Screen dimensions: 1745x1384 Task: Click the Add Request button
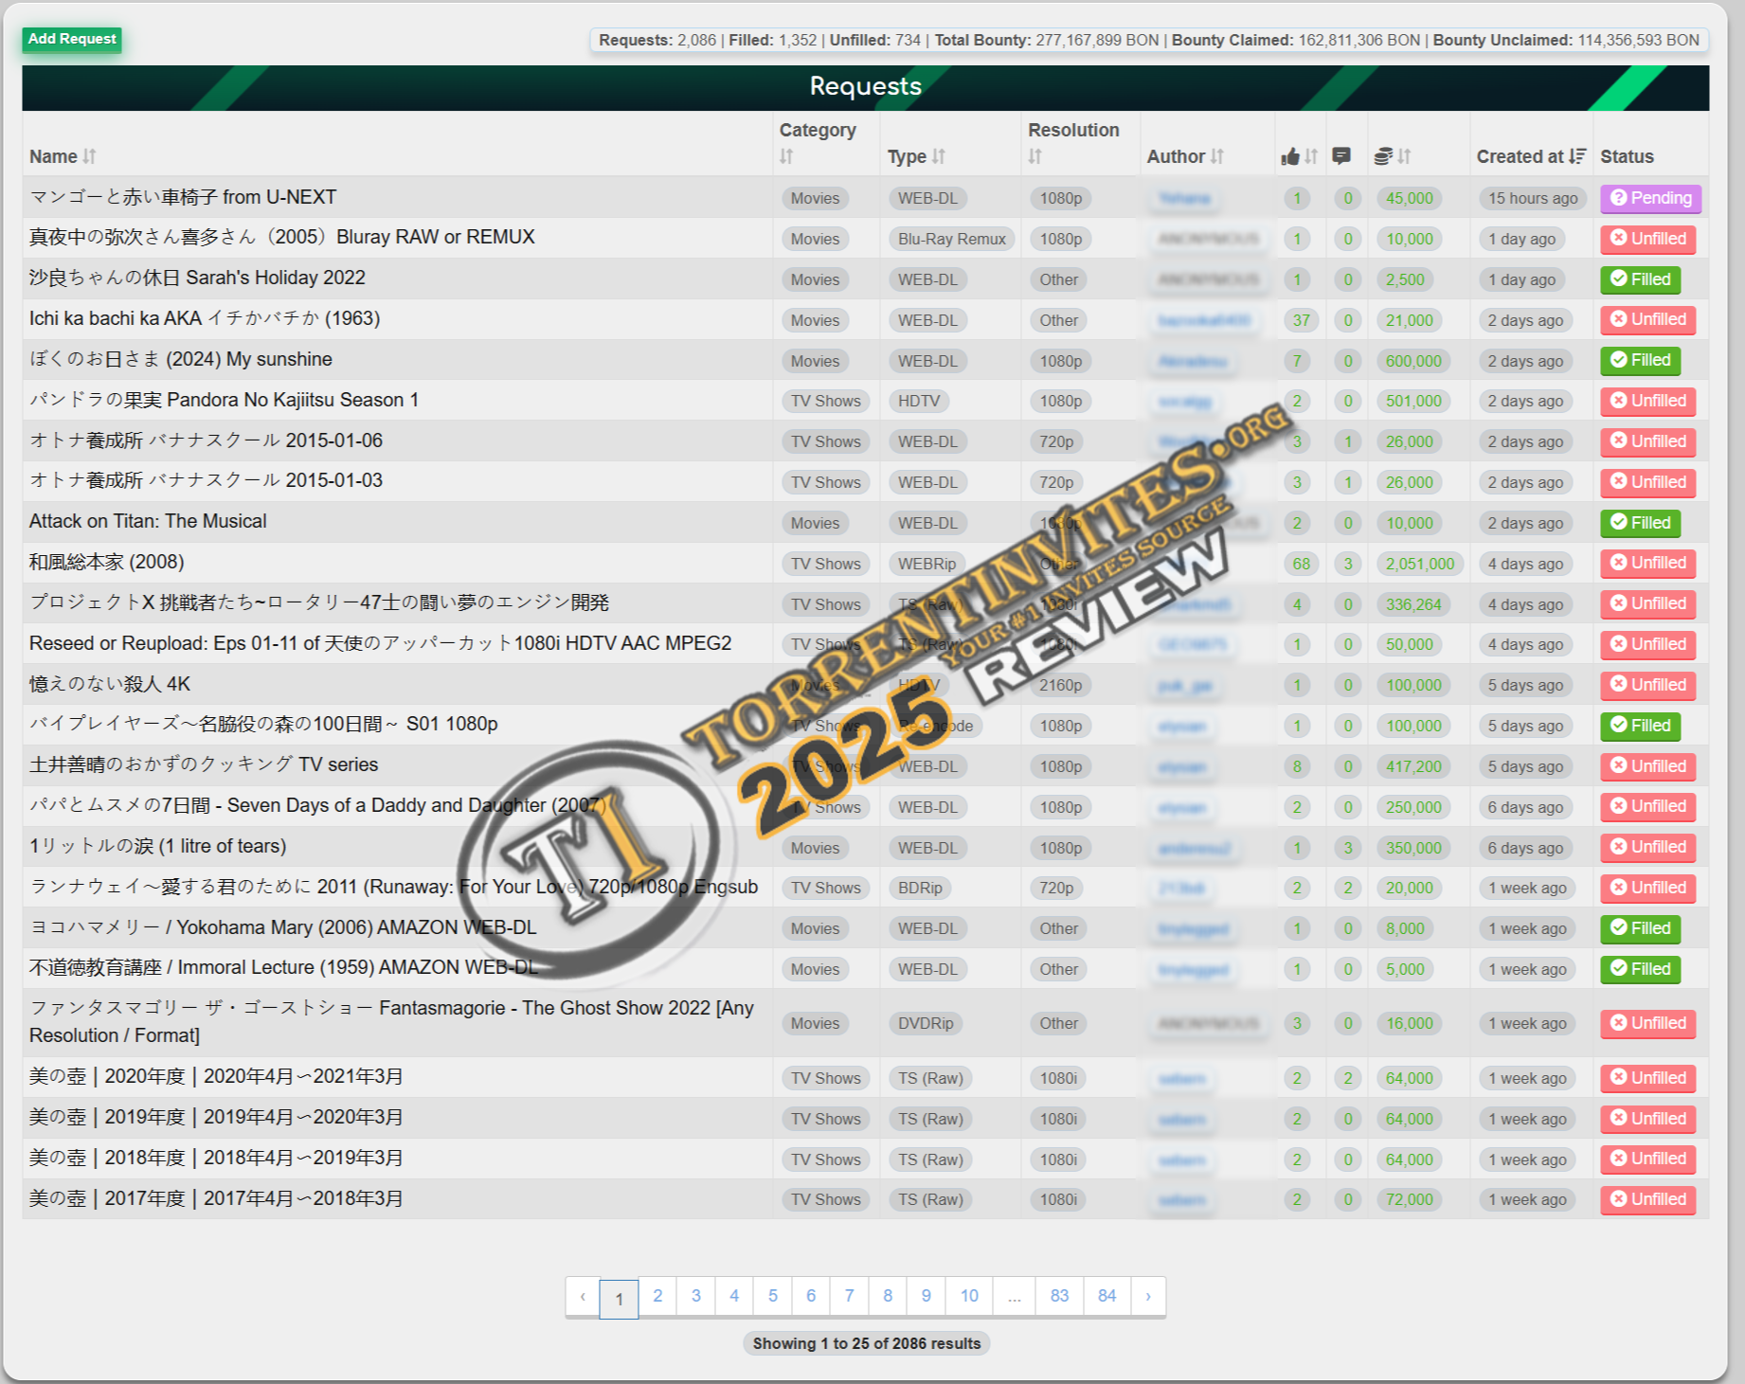[x=72, y=39]
